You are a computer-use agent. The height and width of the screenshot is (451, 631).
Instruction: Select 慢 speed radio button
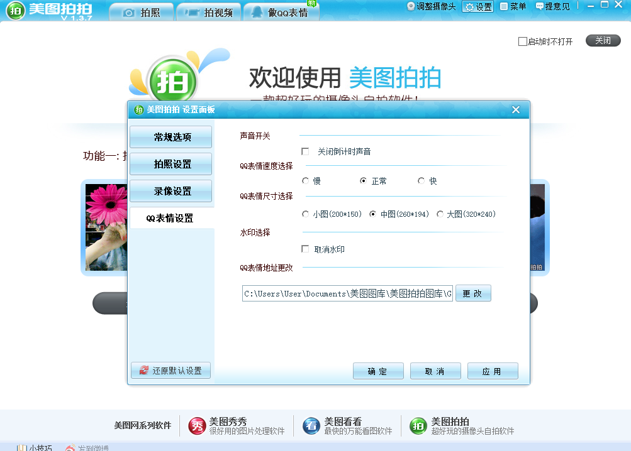(x=306, y=181)
